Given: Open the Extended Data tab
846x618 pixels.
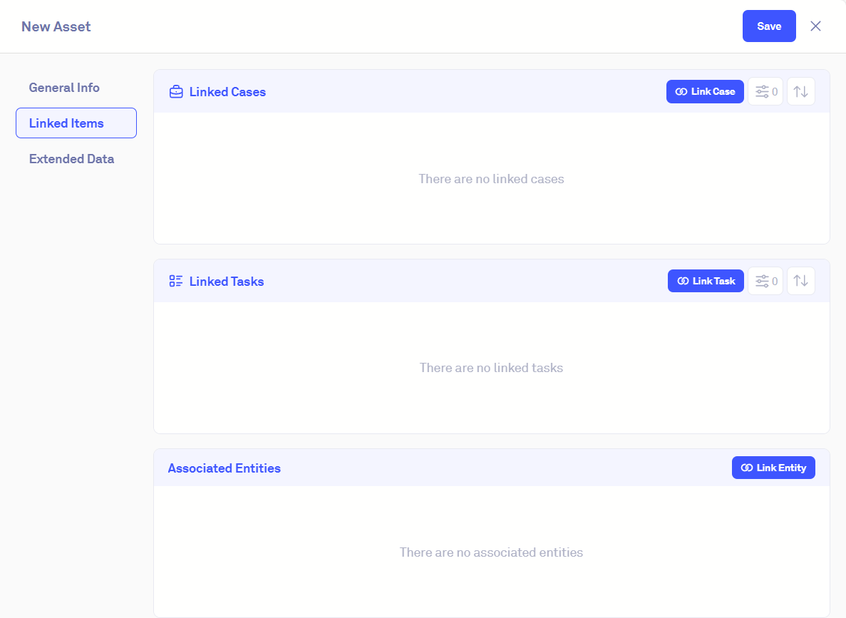Looking at the screenshot, I should [71, 159].
